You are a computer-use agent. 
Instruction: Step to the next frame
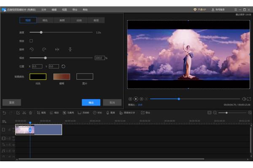142,99
